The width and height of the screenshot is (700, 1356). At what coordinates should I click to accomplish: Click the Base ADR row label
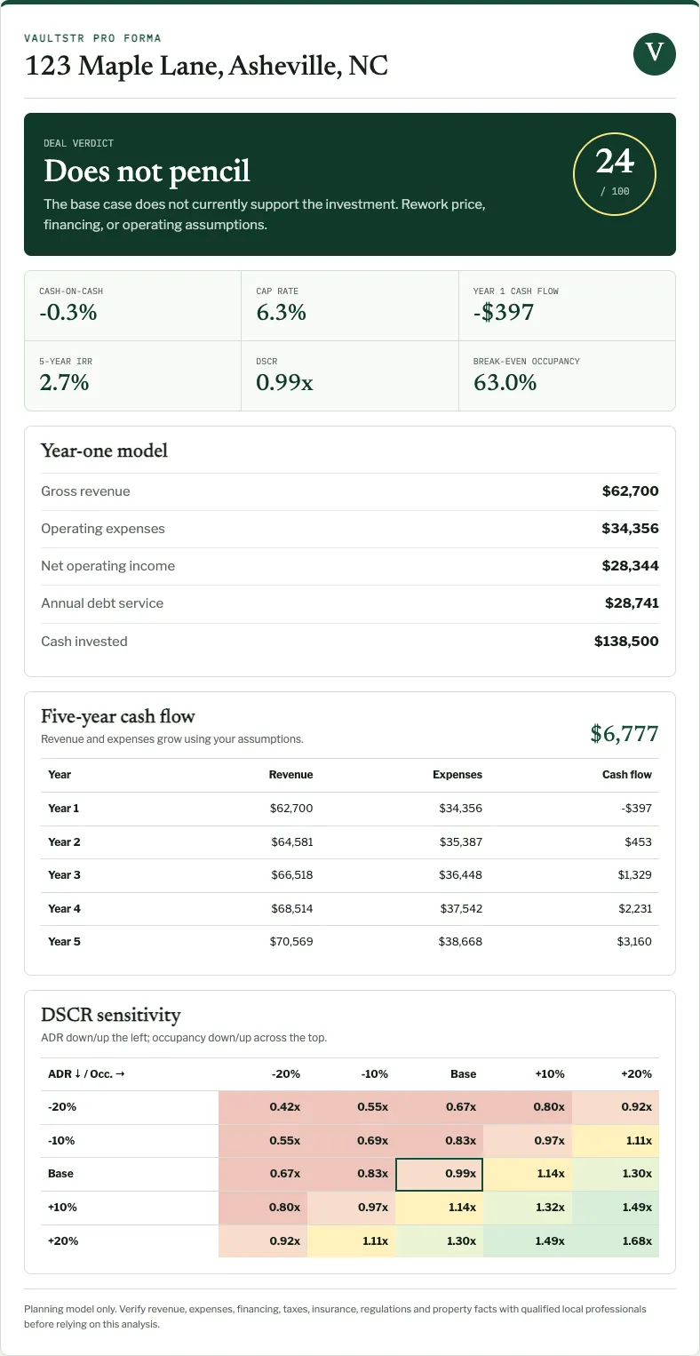[60, 1174]
